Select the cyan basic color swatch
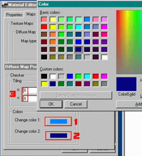 pos(78,27)
